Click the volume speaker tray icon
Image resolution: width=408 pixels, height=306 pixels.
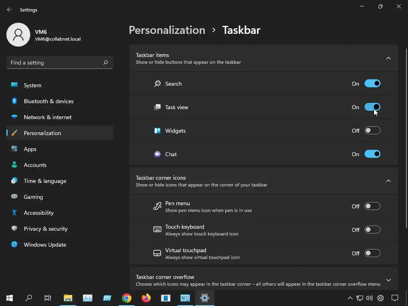(x=369, y=298)
